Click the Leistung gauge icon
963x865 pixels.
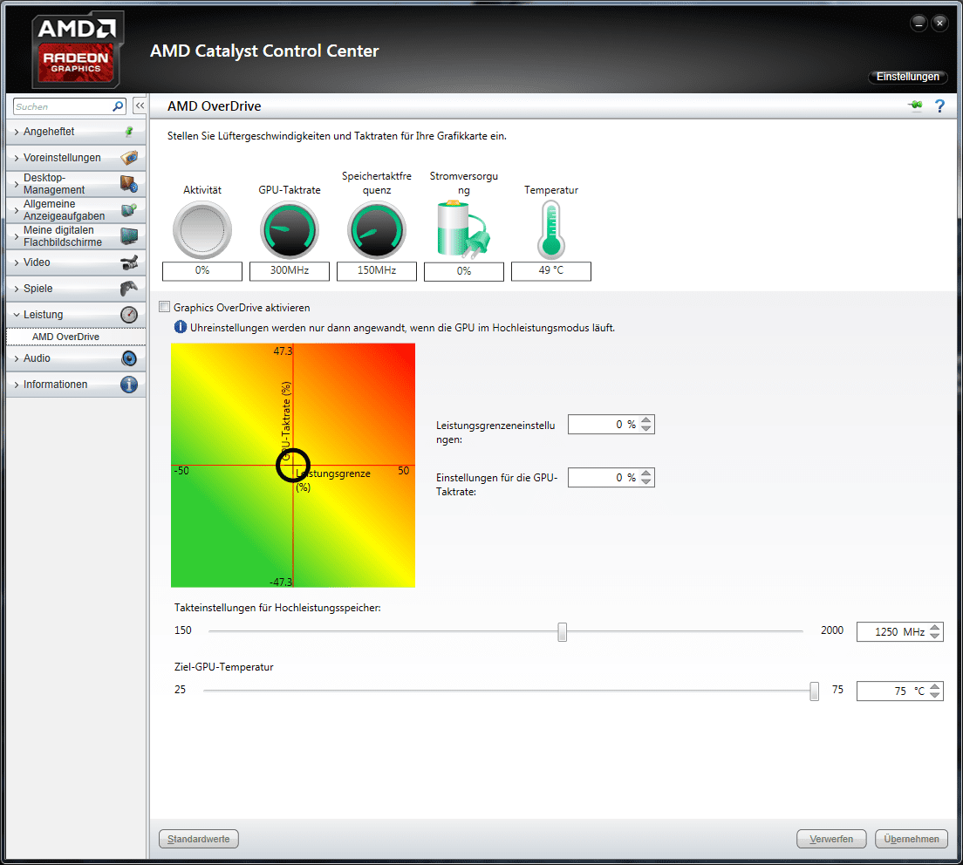129,314
